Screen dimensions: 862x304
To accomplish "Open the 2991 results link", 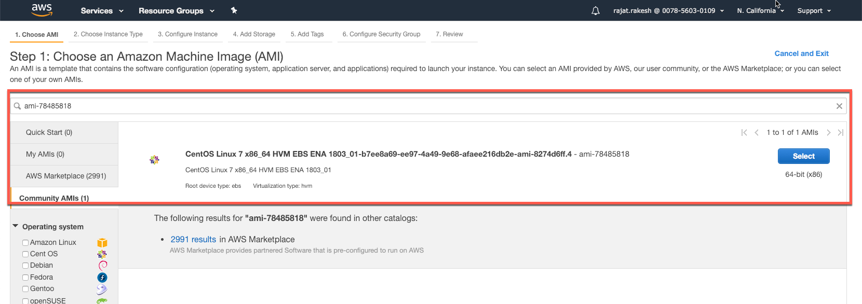I will tap(193, 240).
